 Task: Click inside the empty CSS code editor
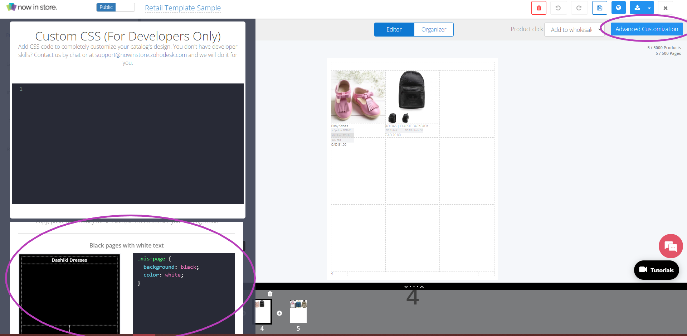[128, 144]
